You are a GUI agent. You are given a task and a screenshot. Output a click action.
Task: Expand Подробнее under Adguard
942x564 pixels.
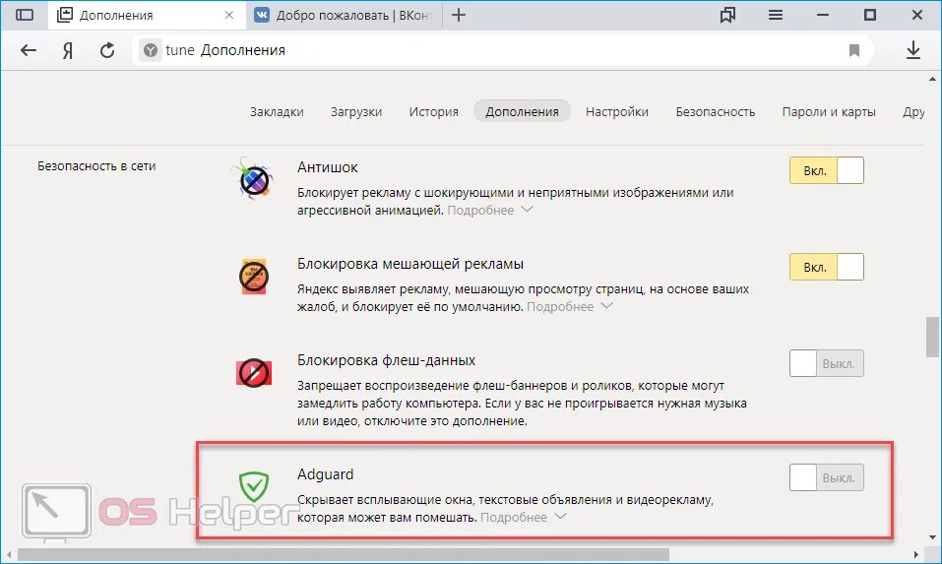click(524, 517)
